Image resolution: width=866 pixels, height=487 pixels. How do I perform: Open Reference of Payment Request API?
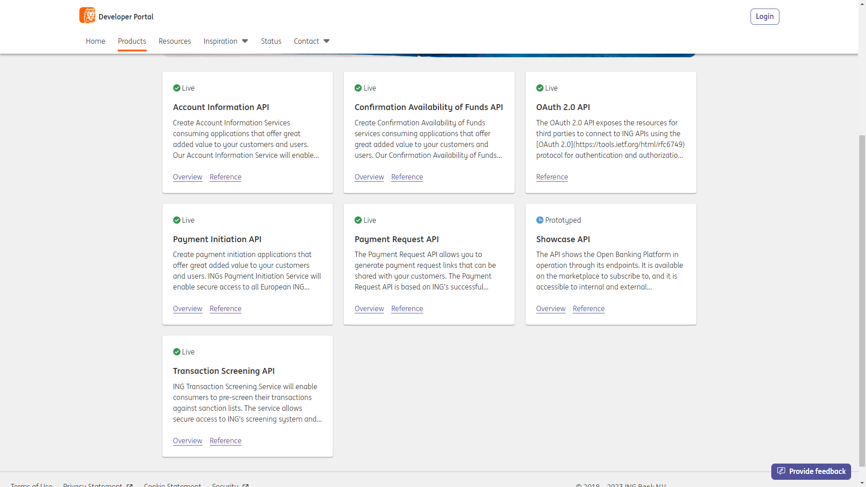pos(407,308)
